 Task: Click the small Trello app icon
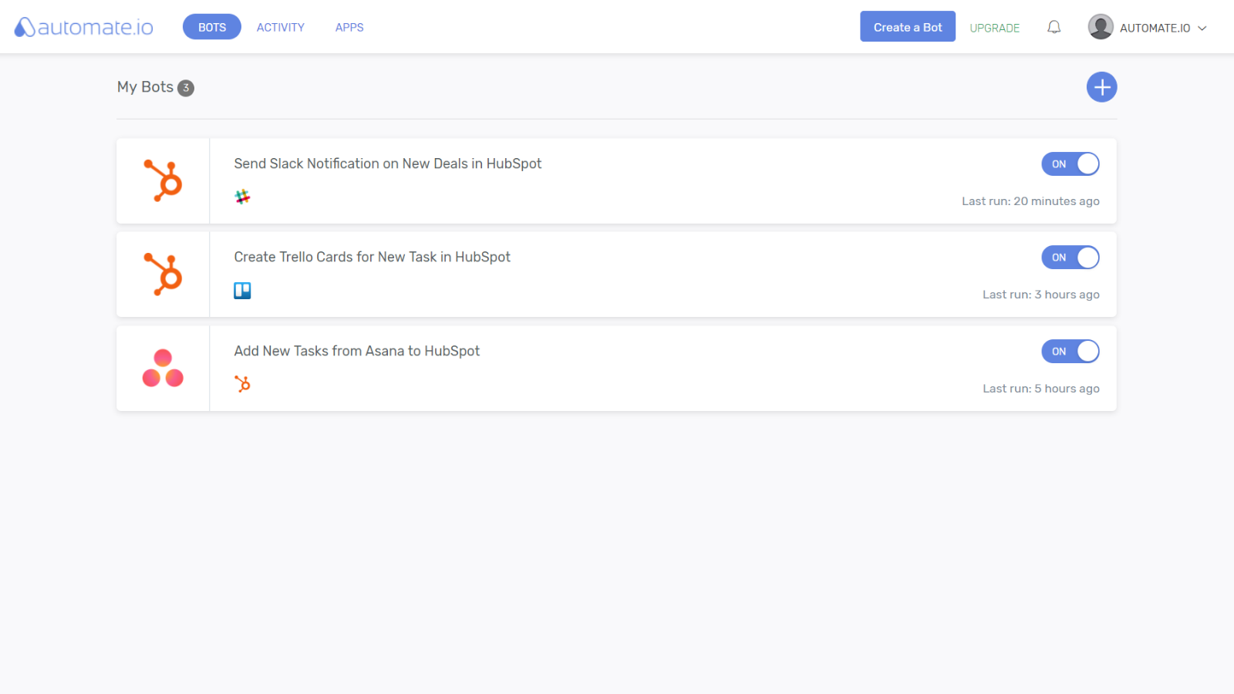tap(242, 291)
